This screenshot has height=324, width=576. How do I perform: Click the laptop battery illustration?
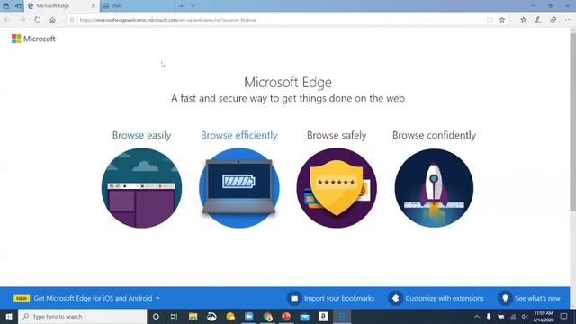pyautogui.click(x=239, y=188)
